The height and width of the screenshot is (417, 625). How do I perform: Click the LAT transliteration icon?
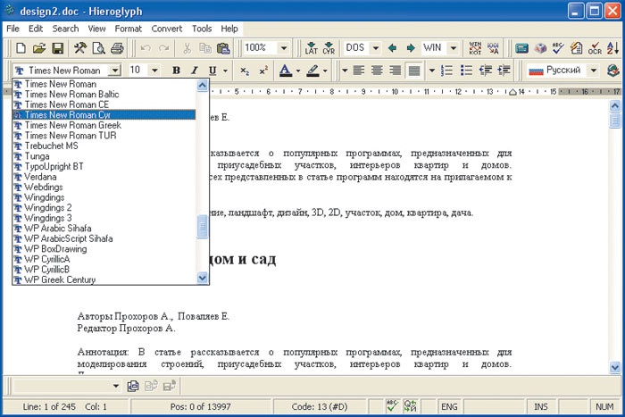(x=311, y=48)
